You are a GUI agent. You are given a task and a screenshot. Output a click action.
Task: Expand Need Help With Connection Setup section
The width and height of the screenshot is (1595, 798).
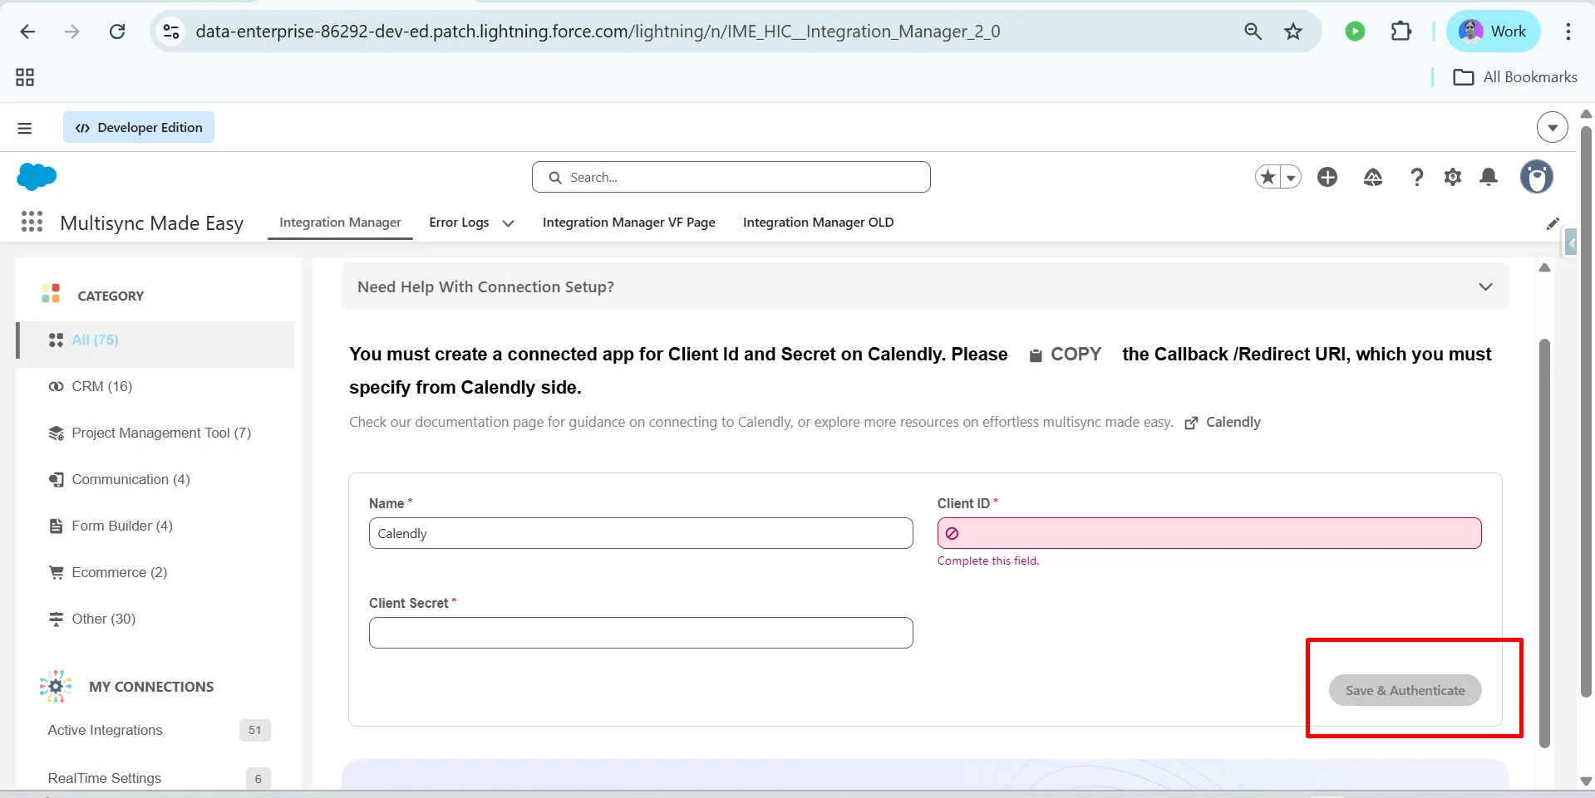point(925,286)
